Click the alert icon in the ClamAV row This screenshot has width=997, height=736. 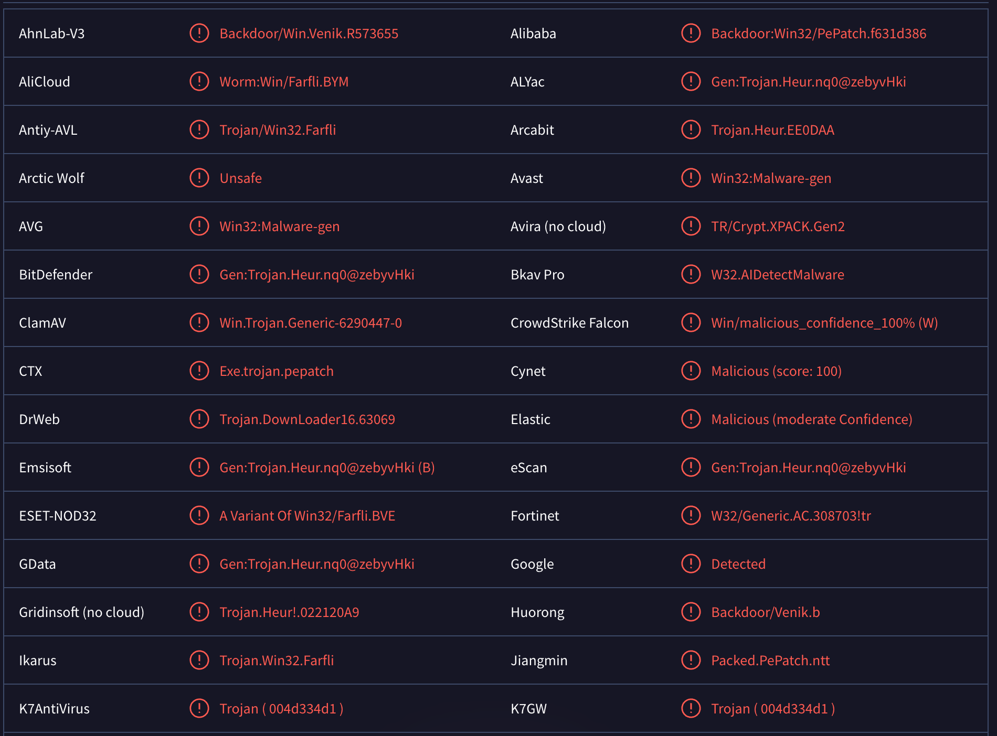click(199, 322)
